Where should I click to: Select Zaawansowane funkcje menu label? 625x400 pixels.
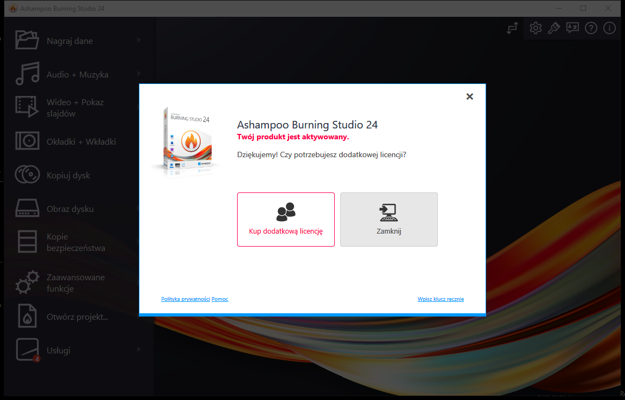[75, 282]
